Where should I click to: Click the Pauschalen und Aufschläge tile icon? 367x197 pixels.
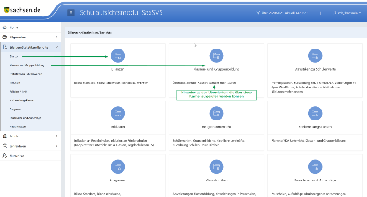[x=315, y=167]
